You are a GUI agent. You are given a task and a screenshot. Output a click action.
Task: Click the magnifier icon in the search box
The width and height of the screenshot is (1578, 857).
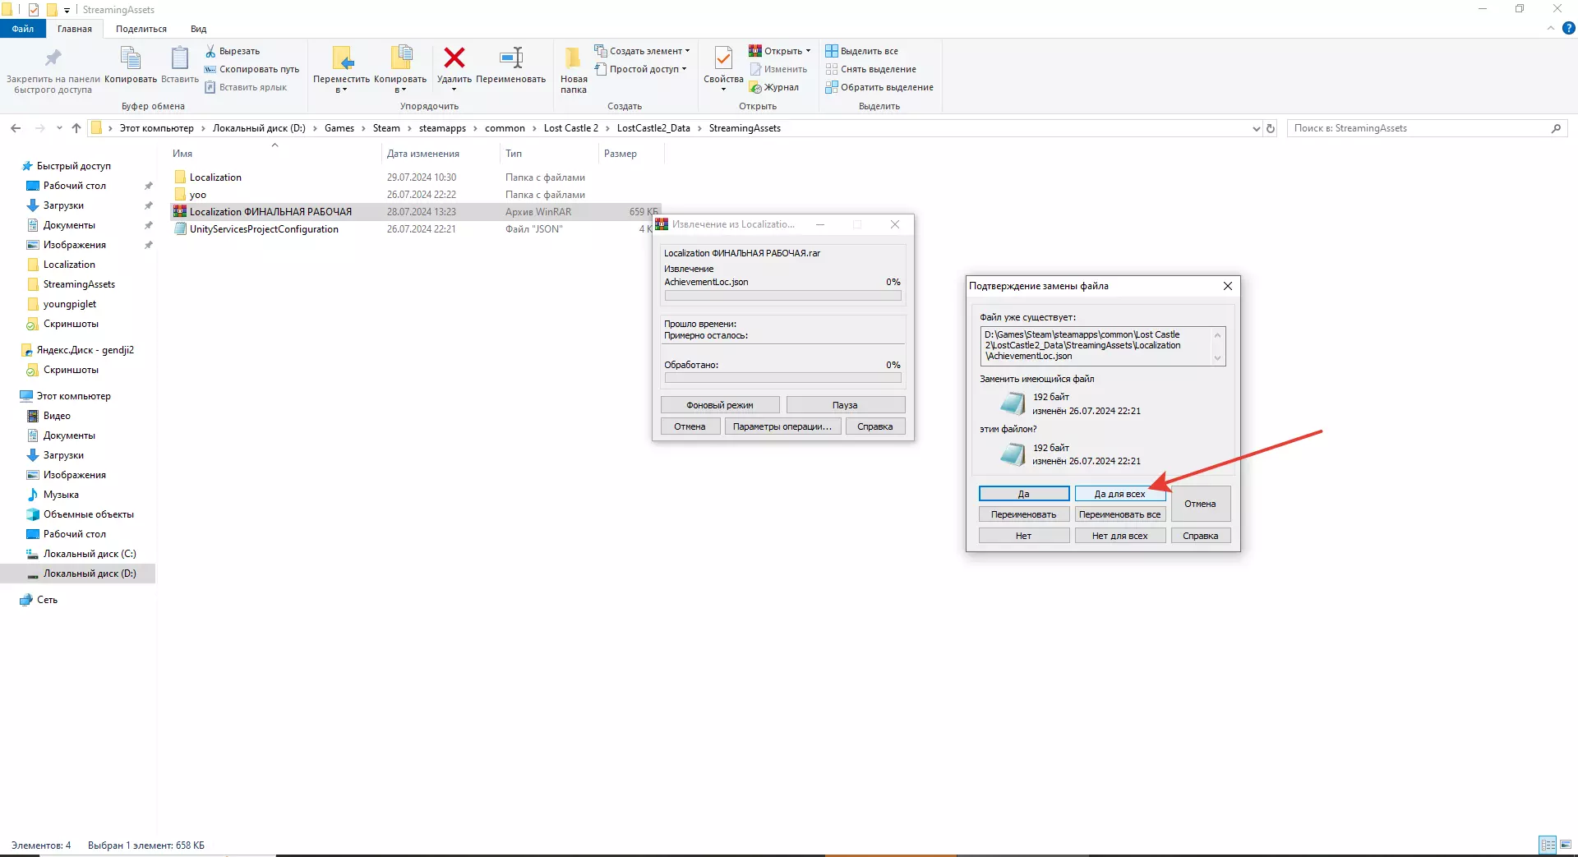pyautogui.click(x=1556, y=128)
